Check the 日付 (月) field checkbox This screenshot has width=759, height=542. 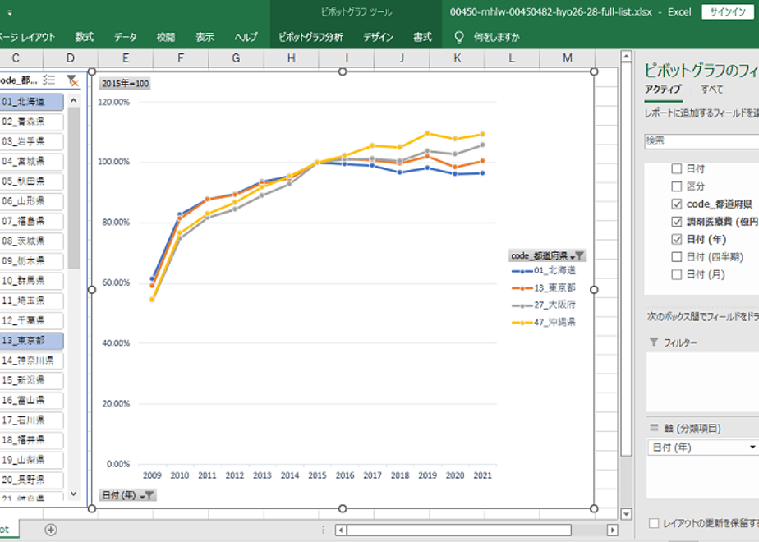point(677,274)
